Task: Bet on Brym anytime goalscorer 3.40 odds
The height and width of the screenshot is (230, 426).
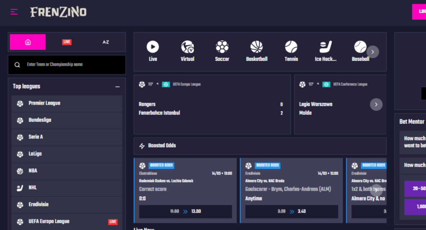Action: tap(292, 211)
